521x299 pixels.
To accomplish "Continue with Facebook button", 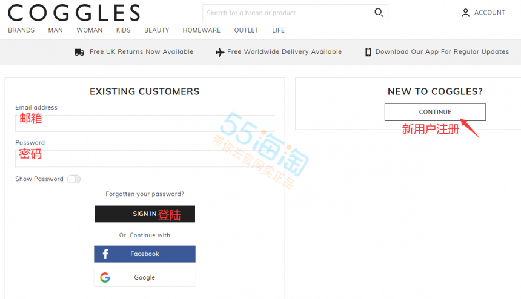I will point(145,254).
